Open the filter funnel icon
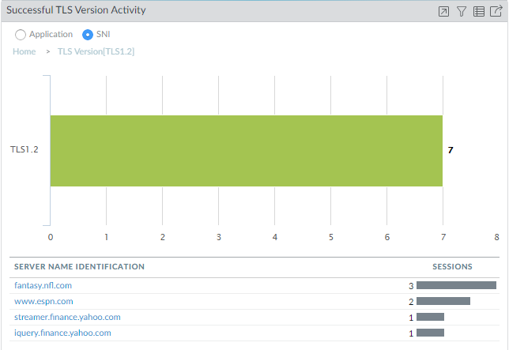 (x=462, y=11)
